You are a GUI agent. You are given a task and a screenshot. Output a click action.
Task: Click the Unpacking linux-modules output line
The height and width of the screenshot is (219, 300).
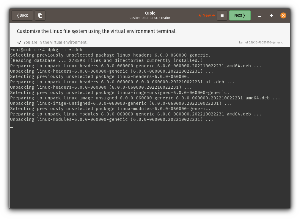coord(111,119)
